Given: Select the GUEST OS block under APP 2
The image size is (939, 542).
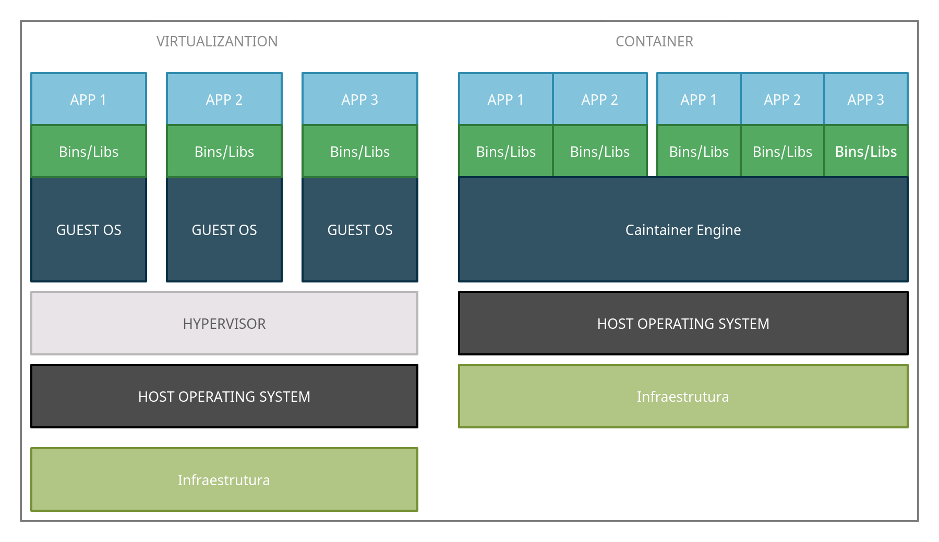Looking at the screenshot, I should (224, 229).
